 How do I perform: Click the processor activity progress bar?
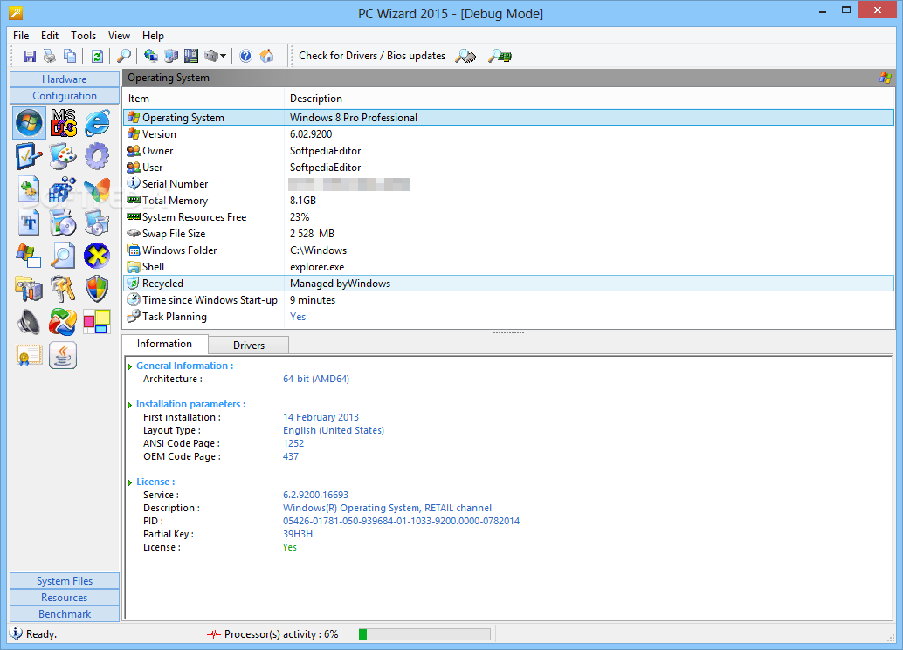(424, 634)
